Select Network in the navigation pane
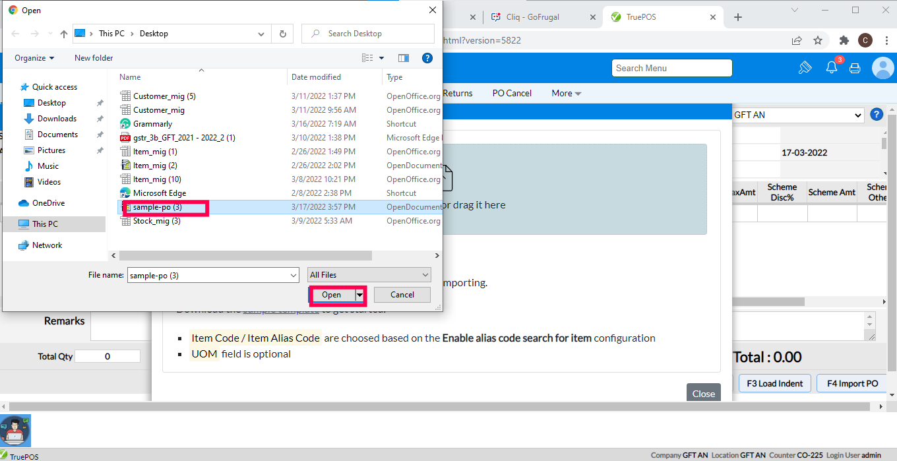The width and height of the screenshot is (897, 461). [47, 245]
